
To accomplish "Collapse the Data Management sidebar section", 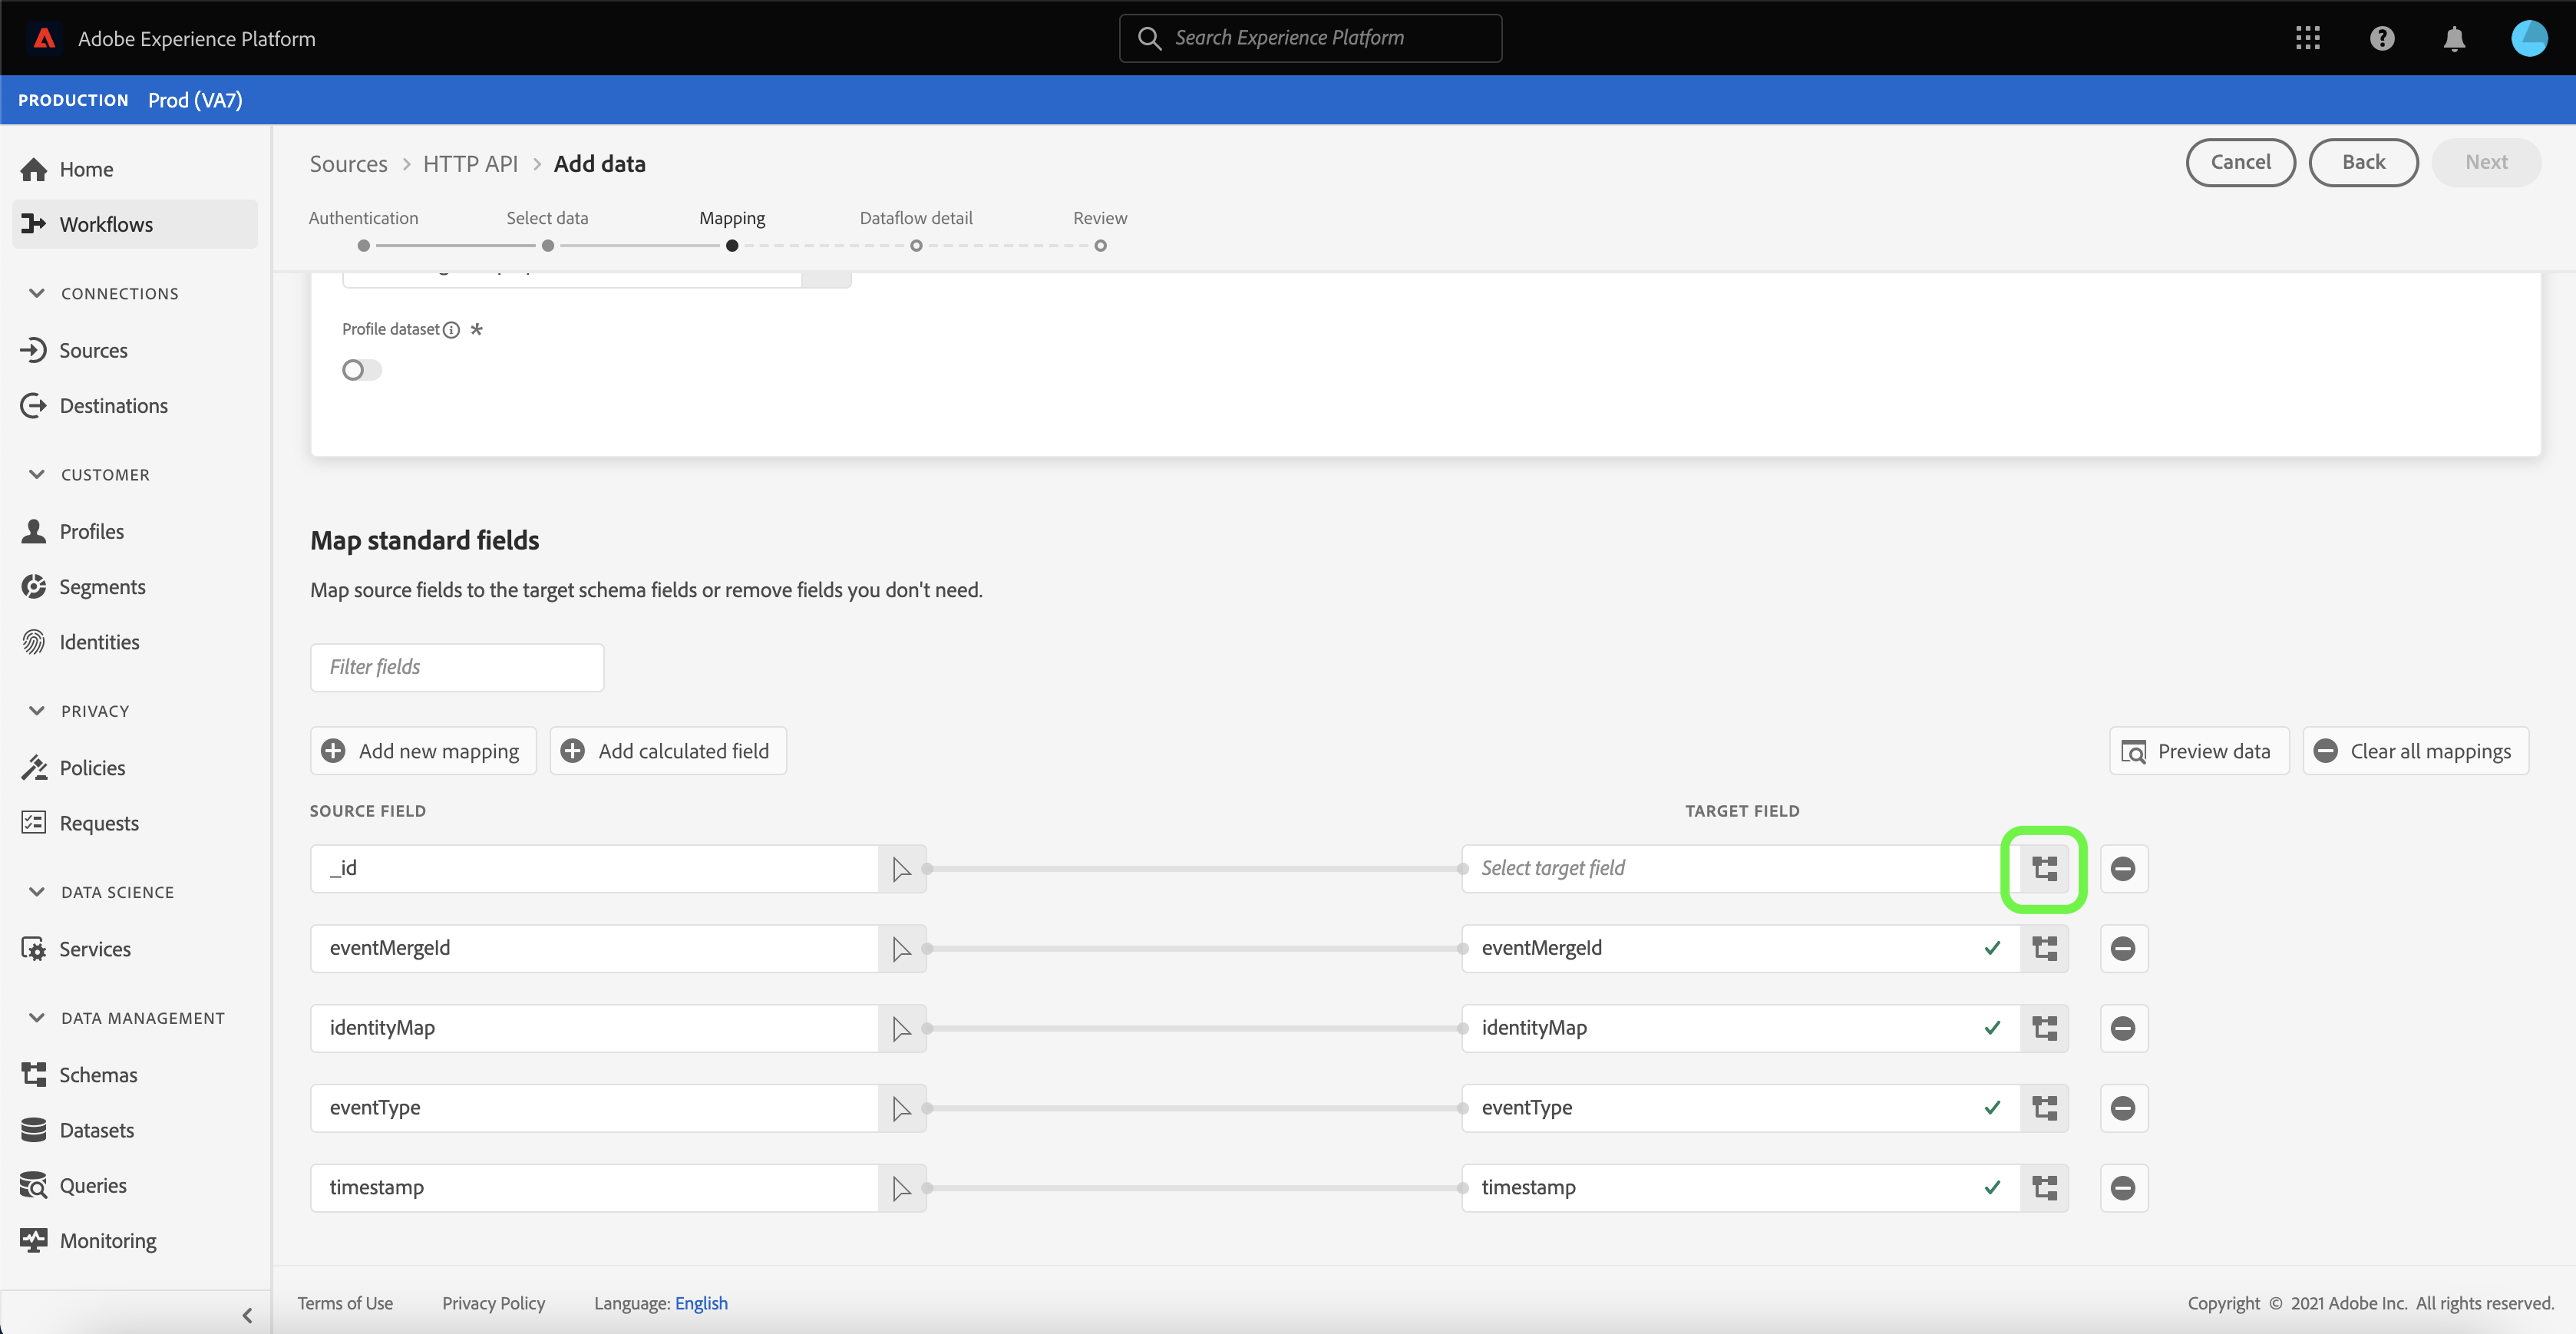I will (x=37, y=1018).
